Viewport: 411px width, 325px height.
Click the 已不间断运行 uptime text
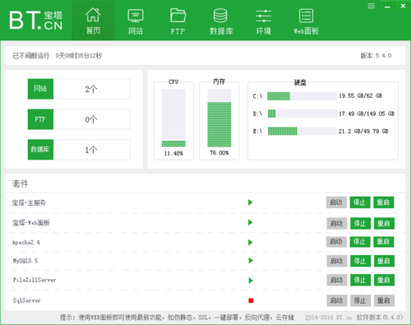(x=58, y=56)
